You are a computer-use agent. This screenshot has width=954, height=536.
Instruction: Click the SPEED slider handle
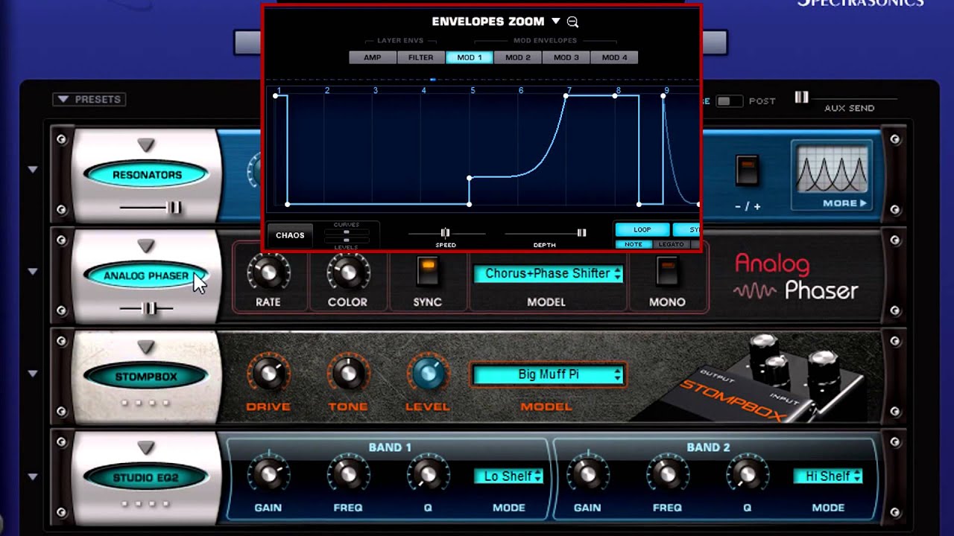click(445, 233)
